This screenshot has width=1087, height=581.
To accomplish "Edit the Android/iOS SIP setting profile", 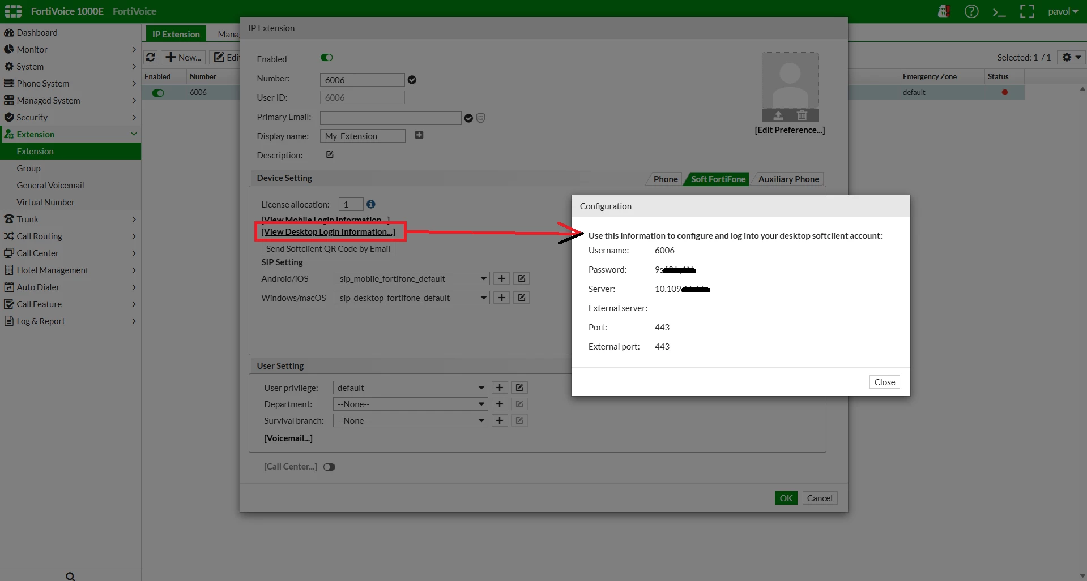I will point(522,278).
